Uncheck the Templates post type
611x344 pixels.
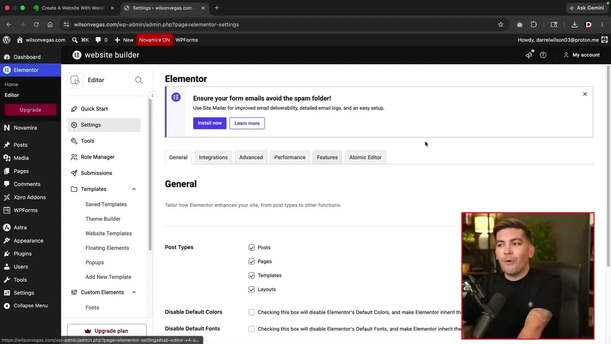click(252, 275)
